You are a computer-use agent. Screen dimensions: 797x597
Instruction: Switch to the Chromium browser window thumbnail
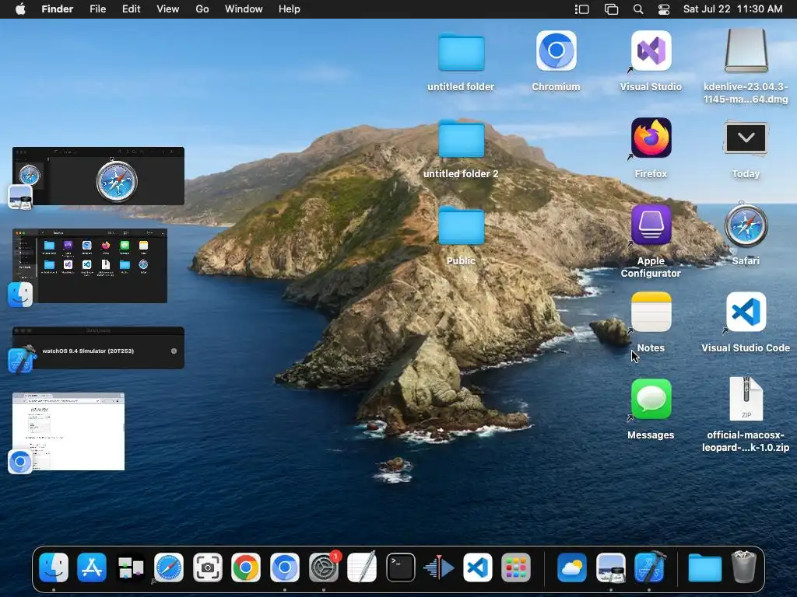68,431
